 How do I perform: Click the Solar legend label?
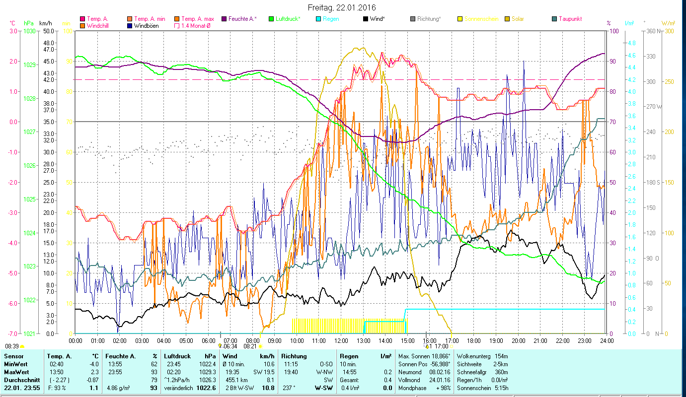tap(519, 19)
